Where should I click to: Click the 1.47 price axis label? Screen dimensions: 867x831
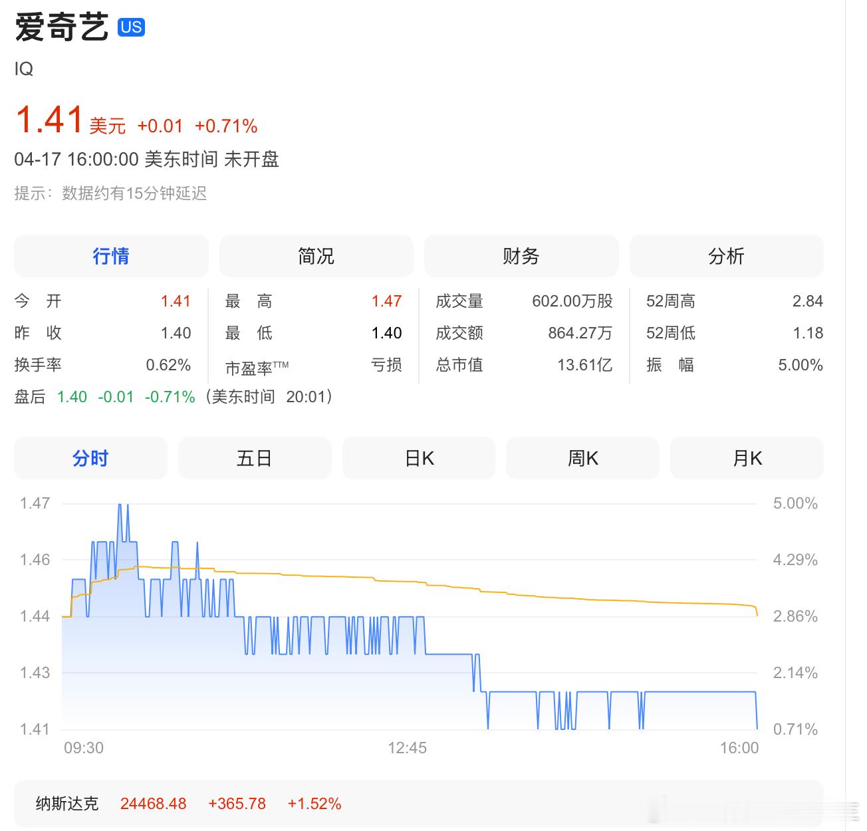[x=35, y=503]
